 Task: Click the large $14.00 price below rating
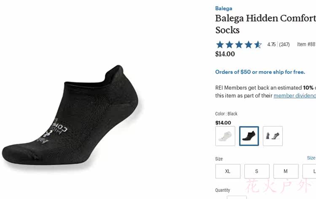click(225, 54)
